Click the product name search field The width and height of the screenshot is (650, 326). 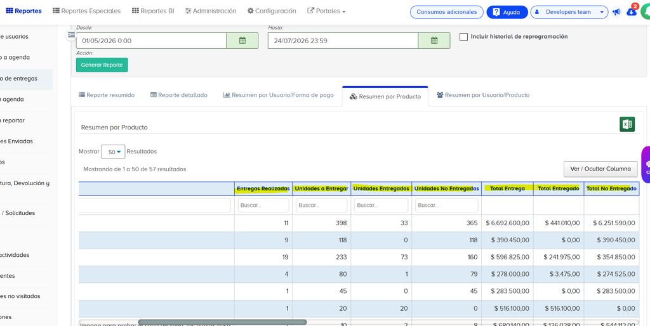coord(154,205)
